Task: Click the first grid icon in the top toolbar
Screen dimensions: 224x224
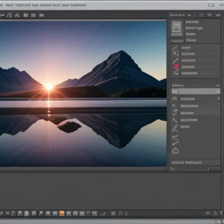Action: pos(26,15)
